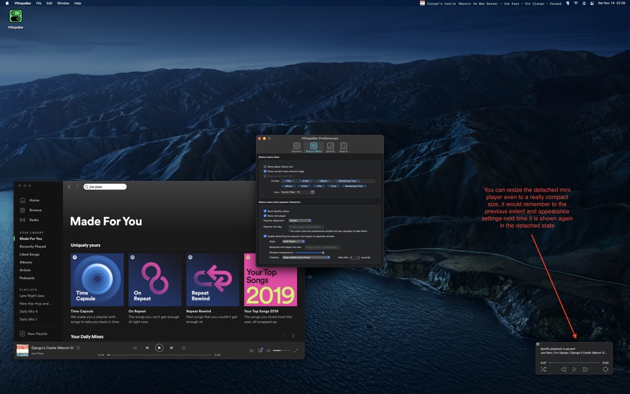Screen dimensions: 630x394
Task: Open Artists in the Spotify library
Action: 25,270
